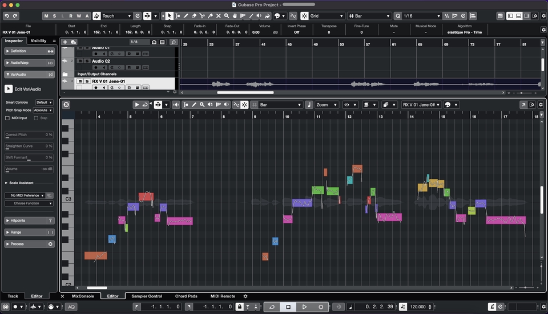Click the Track tab at bottom left

point(13,296)
